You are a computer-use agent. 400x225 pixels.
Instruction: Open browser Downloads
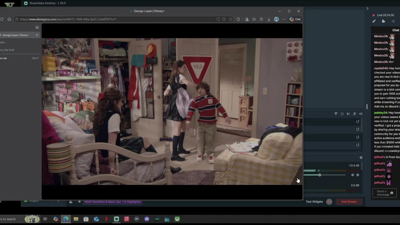coord(269,19)
